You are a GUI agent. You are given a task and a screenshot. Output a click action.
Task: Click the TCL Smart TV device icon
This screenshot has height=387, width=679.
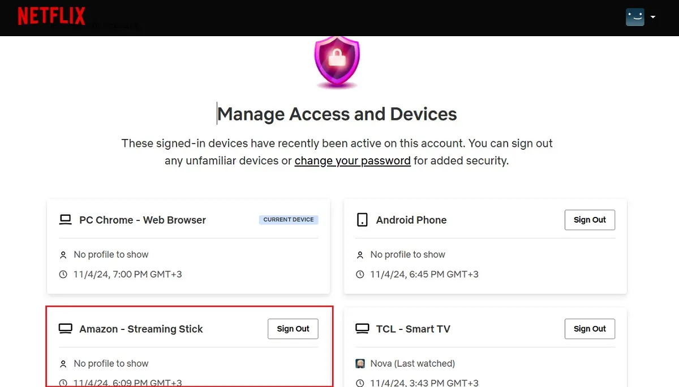click(362, 329)
